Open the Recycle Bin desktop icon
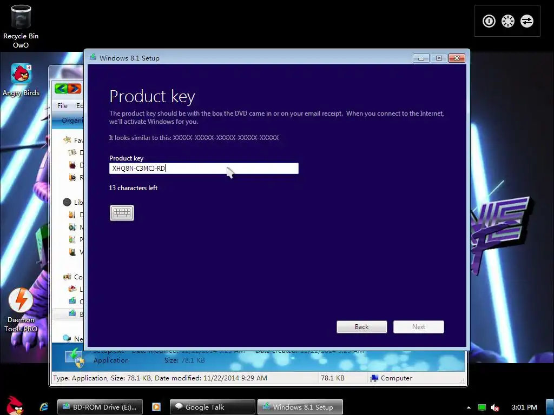The height and width of the screenshot is (415, 554). pyautogui.click(x=21, y=26)
